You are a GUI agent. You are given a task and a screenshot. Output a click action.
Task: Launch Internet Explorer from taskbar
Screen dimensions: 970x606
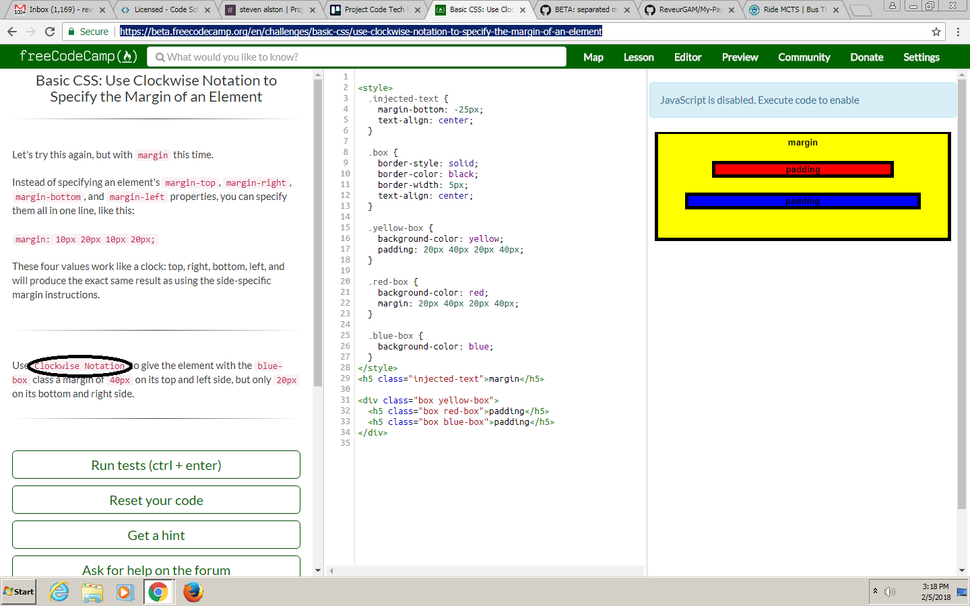pyautogui.click(x=59, y=592)
